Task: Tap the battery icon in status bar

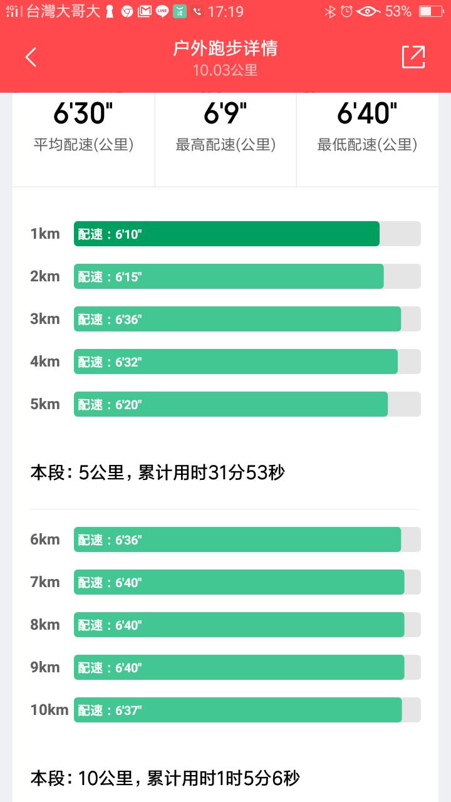Action: [x=430, y=11]
